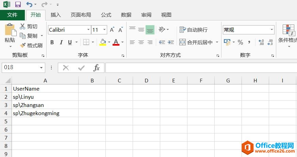Open the 对齐方式 dialog launcher
Screen dimensions: 297x157
pos(218,56)
